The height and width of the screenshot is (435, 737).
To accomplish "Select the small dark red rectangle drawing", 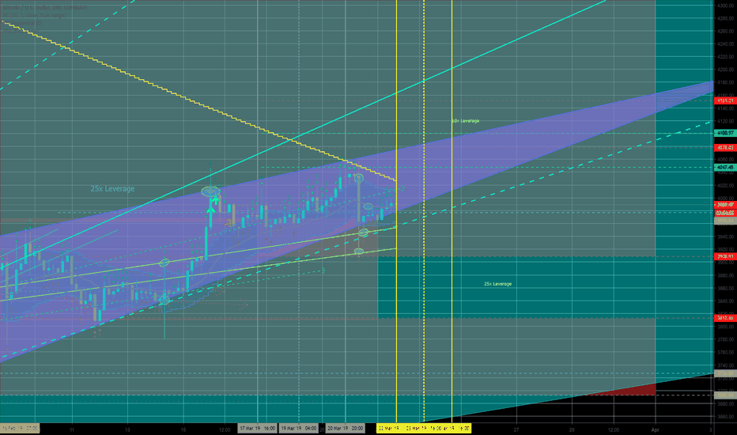I will (x=622, y=391).
